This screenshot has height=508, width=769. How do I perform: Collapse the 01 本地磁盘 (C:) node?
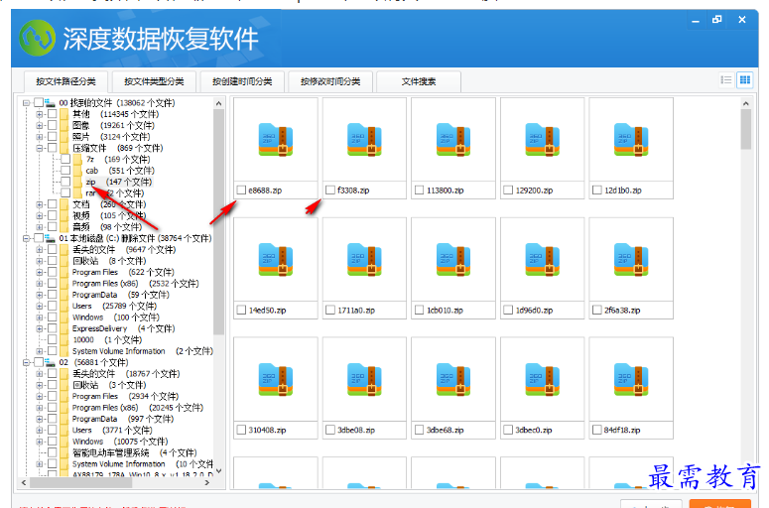26,238
